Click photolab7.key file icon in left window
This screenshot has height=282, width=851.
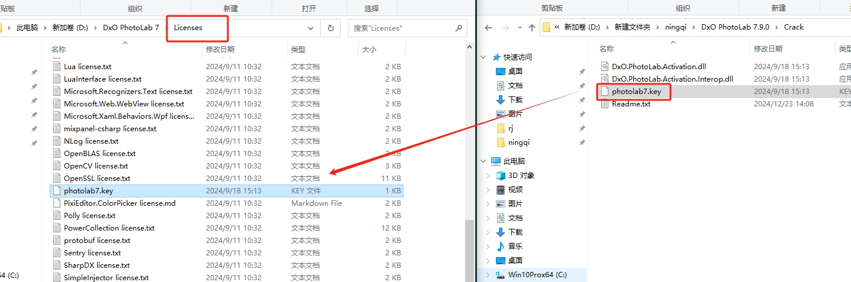click(x=57, y=190)
